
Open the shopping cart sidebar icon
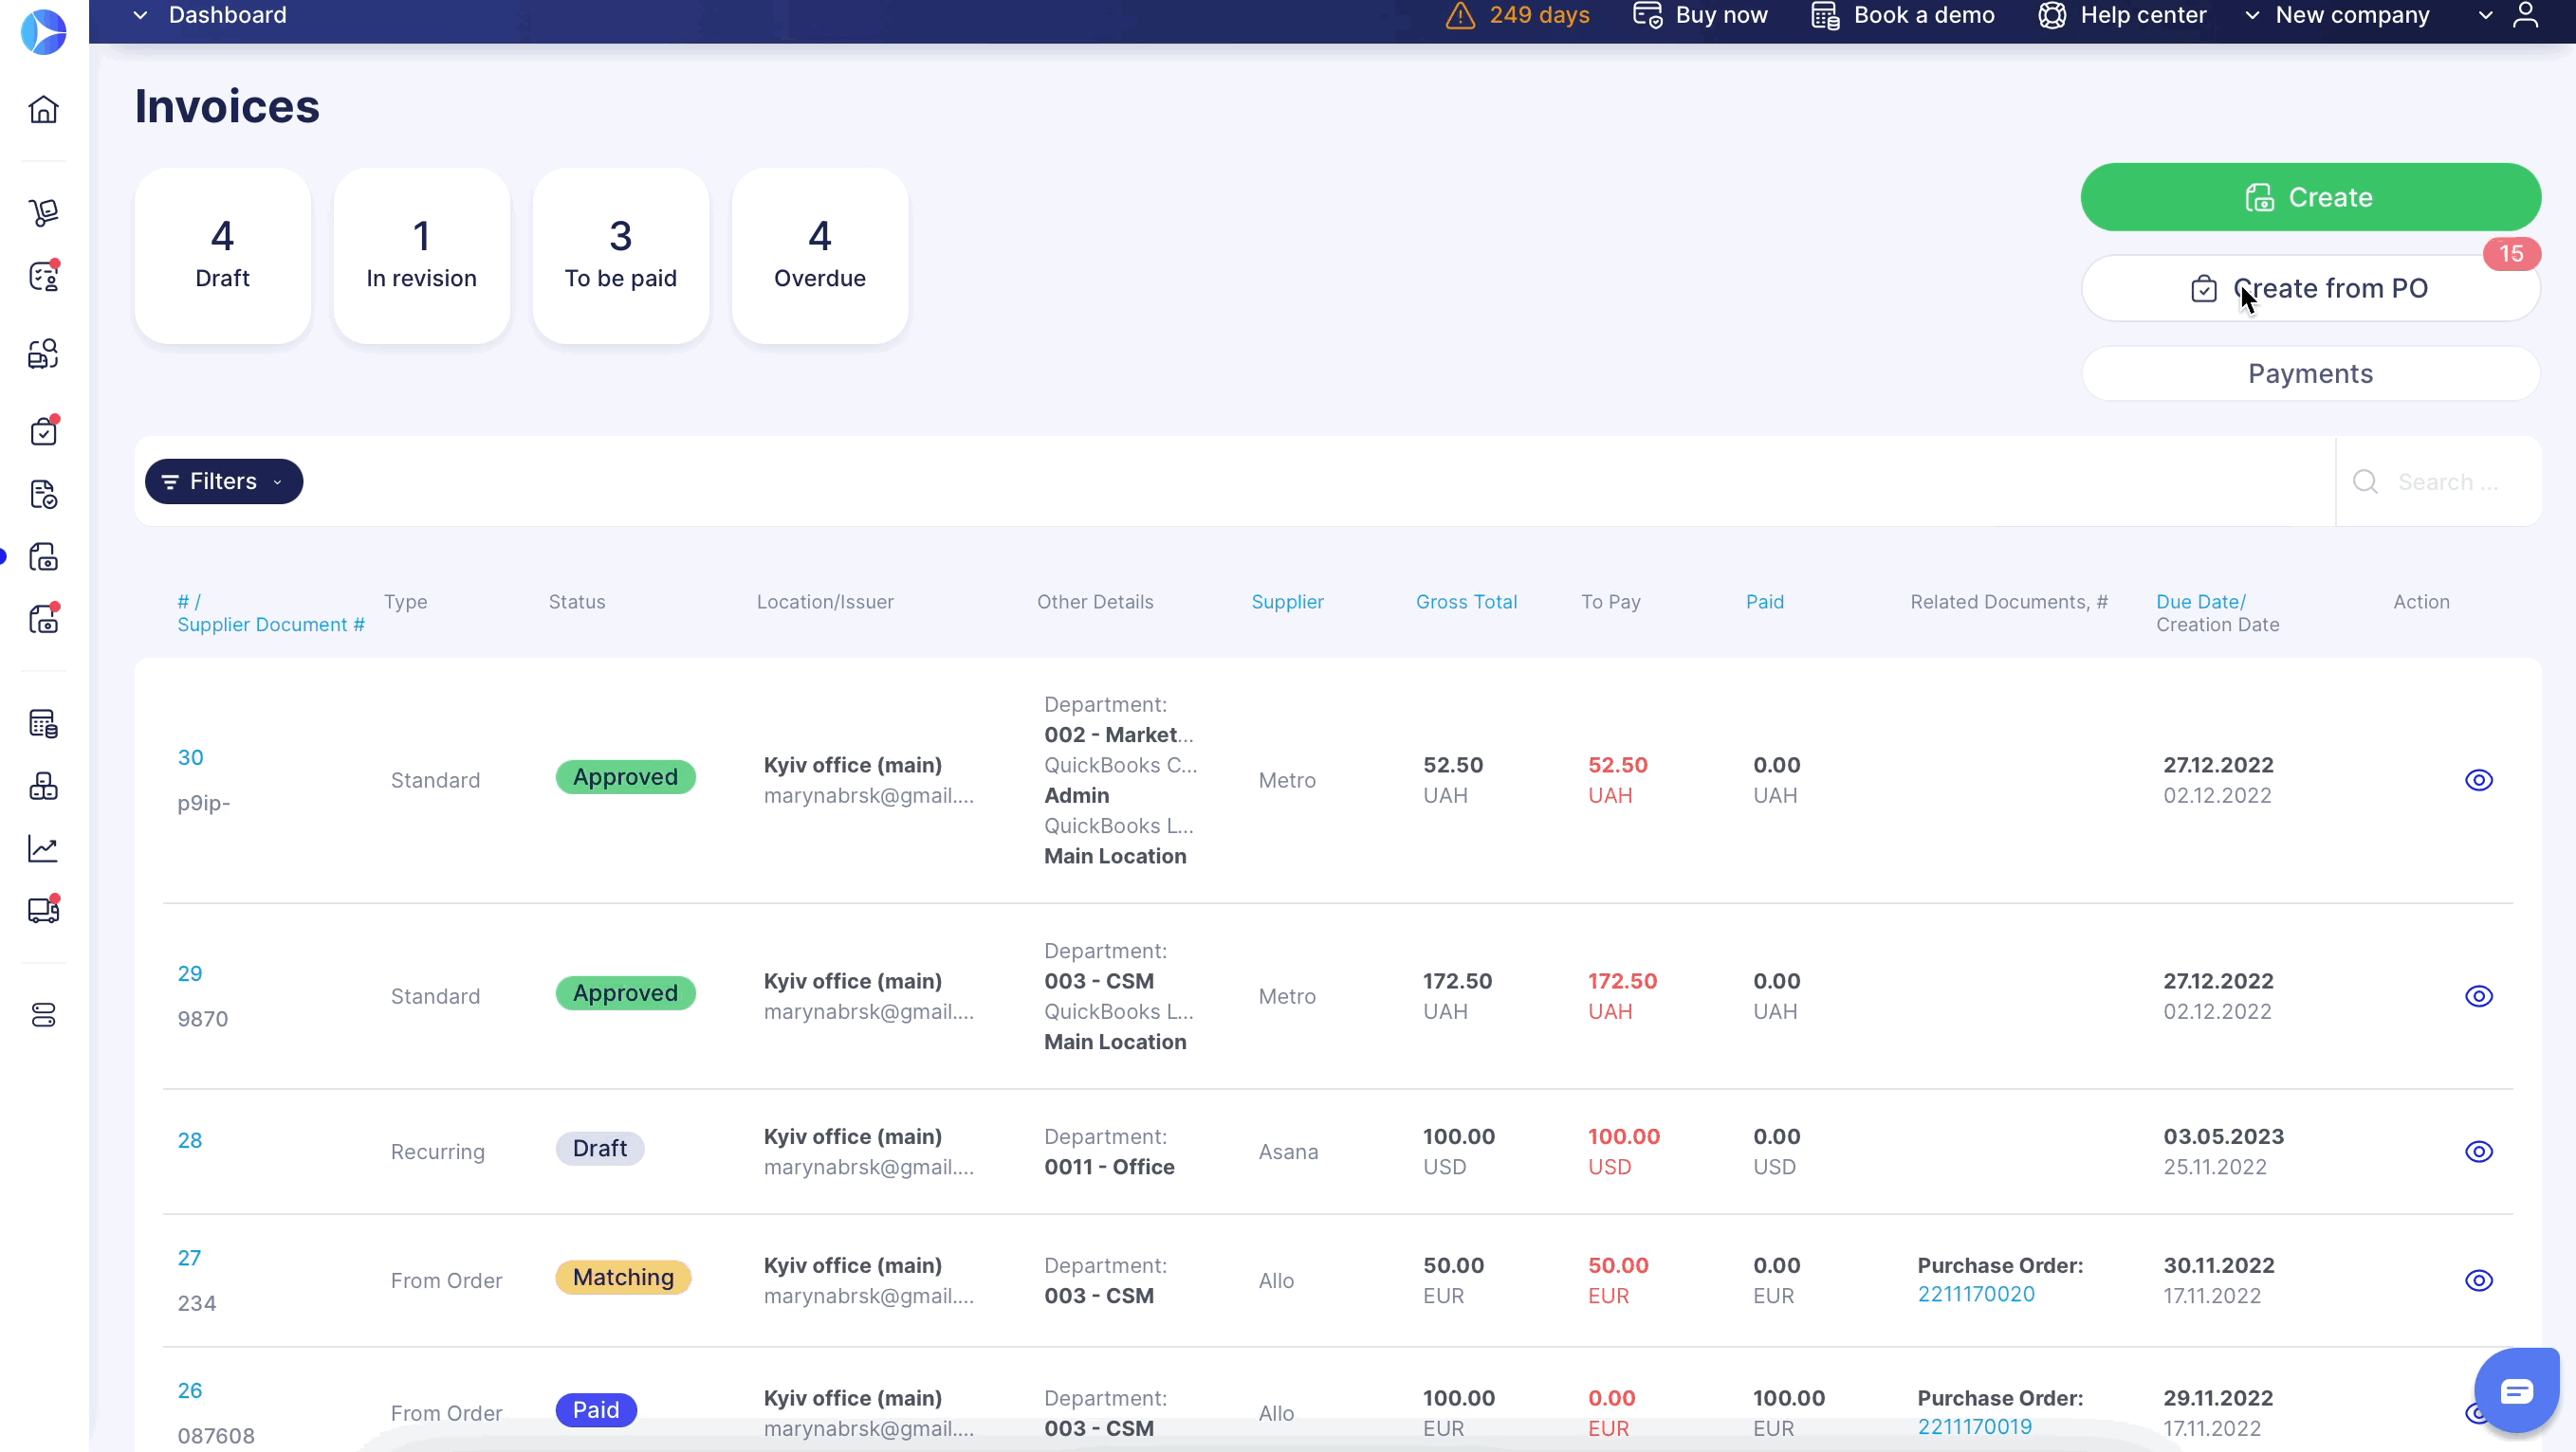click(43, 212)
